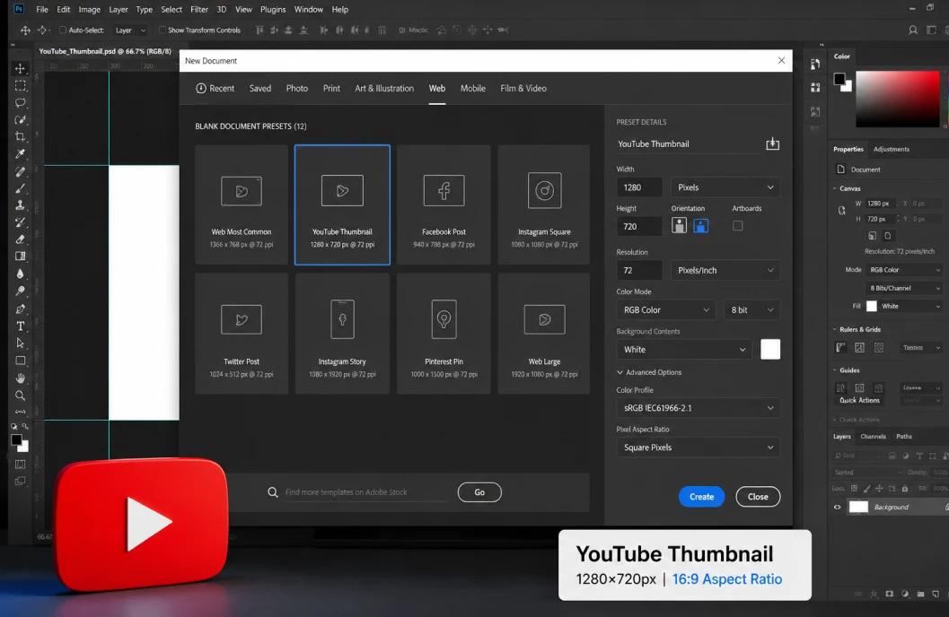This screenshot has width=949, height=617.
Task: Choose landscape orientation
Action: click(x=701, y=226)
